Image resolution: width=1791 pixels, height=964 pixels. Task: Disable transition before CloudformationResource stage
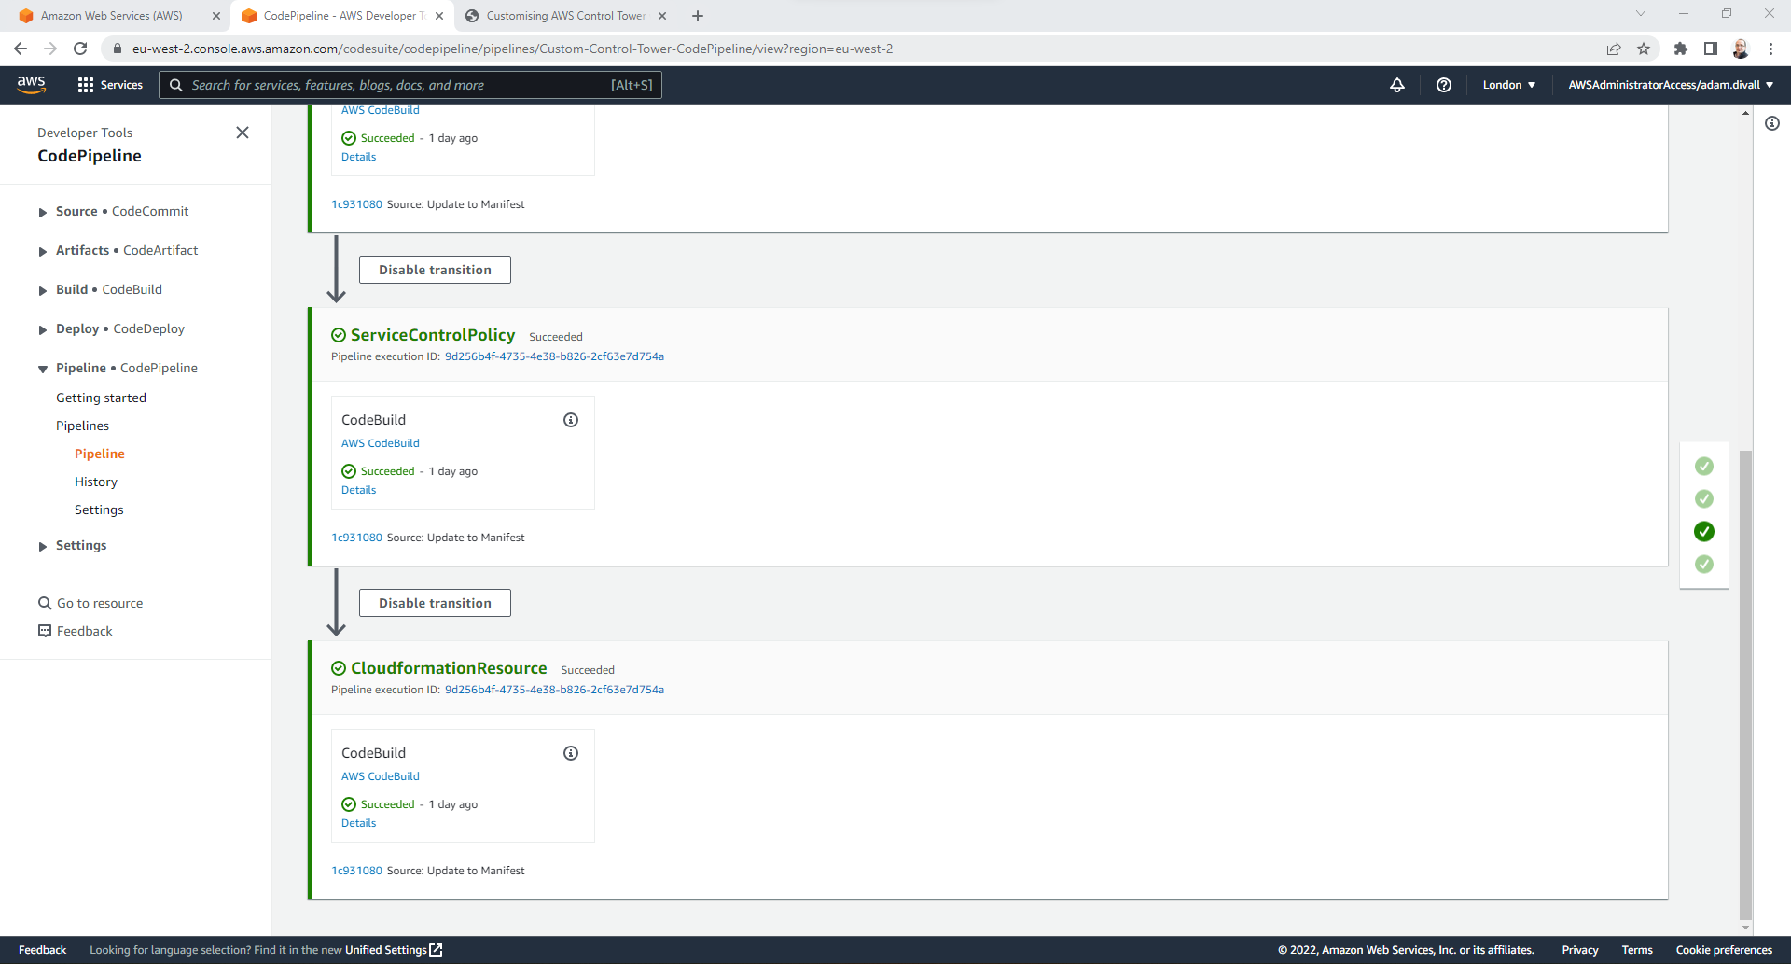point(435,603)
